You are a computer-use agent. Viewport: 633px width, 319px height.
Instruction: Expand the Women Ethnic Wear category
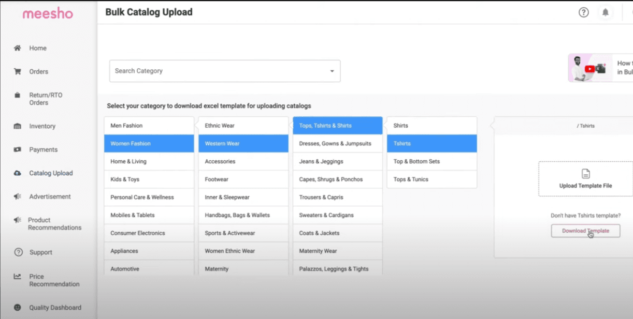[243, 251]
